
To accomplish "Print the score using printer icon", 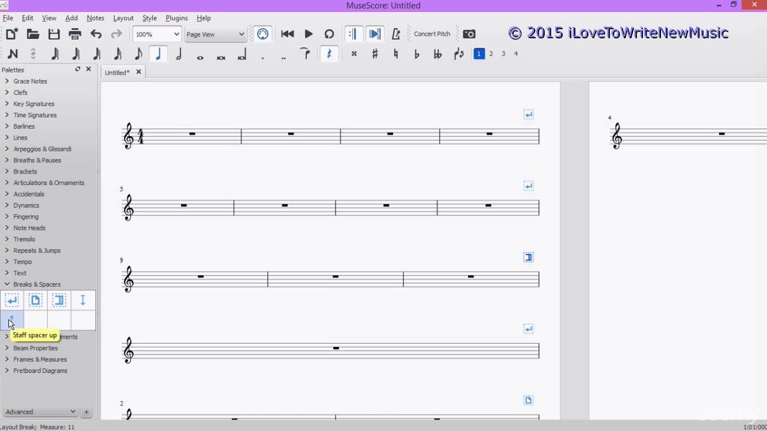I will click(75, 34).
